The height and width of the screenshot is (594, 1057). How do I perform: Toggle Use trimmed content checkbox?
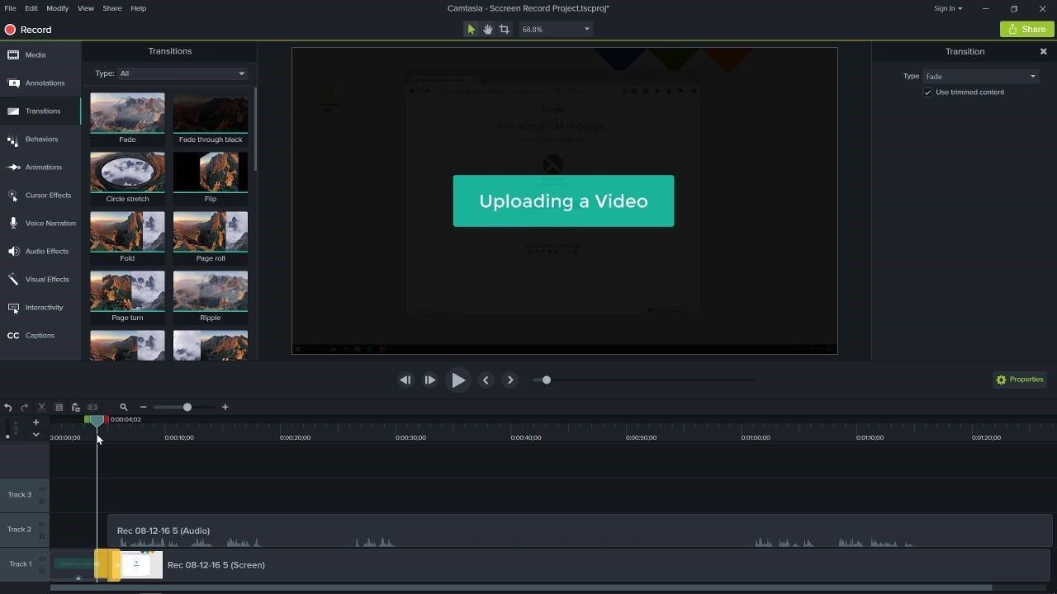(x=928, y=92)
